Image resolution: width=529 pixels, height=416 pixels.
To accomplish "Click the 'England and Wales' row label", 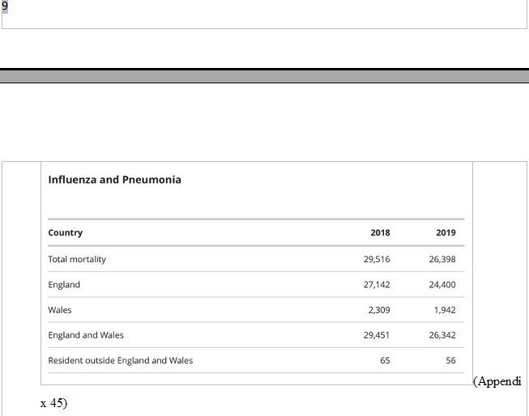I will (86, 335).
